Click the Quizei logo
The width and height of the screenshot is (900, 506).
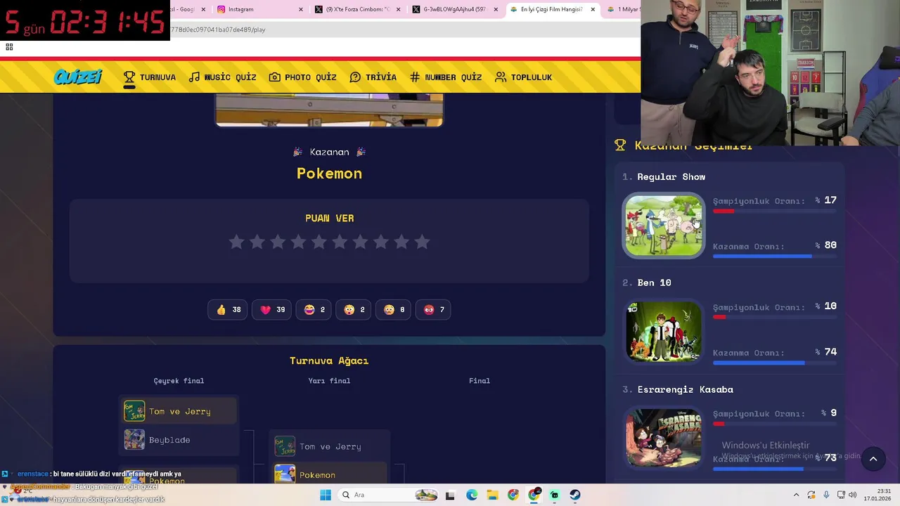coord(78,77)
